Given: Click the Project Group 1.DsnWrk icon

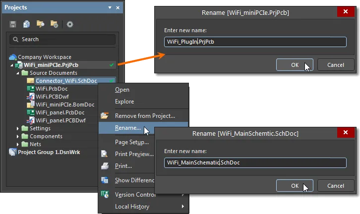Looking at the screenshot, I should (13, 152).
